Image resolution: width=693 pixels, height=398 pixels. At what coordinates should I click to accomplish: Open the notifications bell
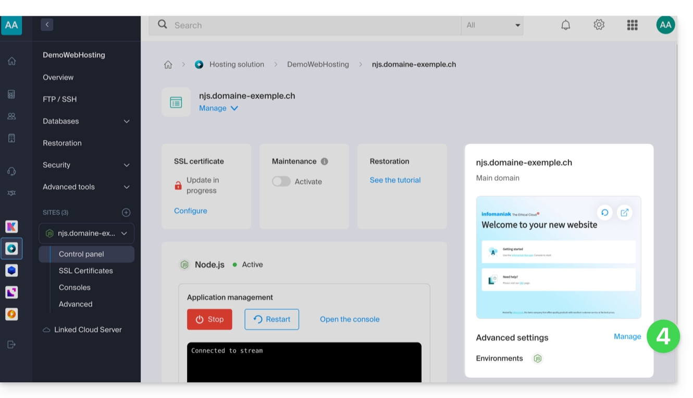coord(565,25)
